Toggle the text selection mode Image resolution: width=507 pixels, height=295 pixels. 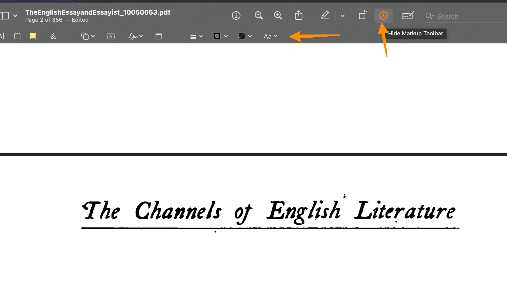pos(3,36)
